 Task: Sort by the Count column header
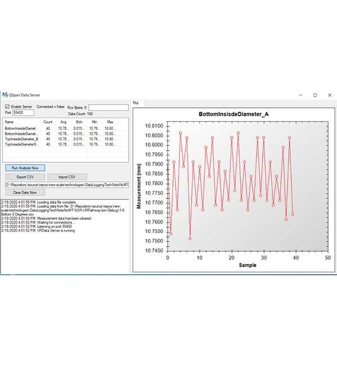(x=48, y=122)
